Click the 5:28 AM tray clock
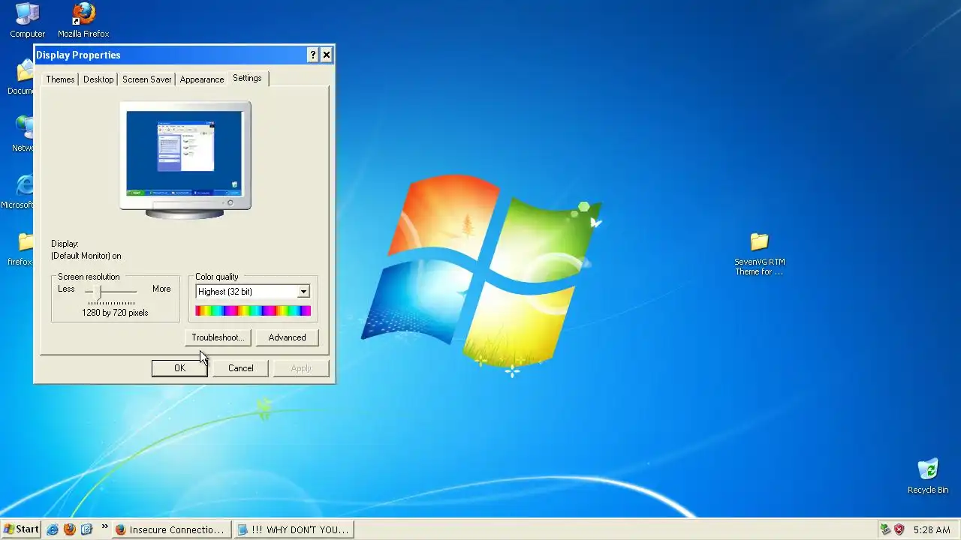This screenshot has height=540, width=961. (x=932, y=529)
